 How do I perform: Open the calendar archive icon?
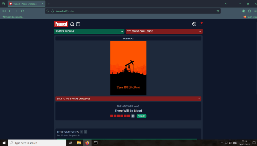pos(78,24)
